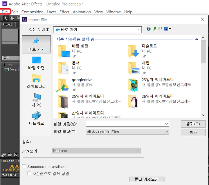Image resolution: width=209 pixels, height=185 pixels.
Task: Open the Help menu
Action: [x=128, y=12]
